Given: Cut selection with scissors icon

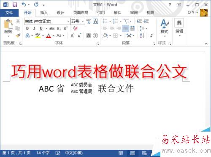Looking at the screenshot, I should pyautogui.click(x=18, y=21).
